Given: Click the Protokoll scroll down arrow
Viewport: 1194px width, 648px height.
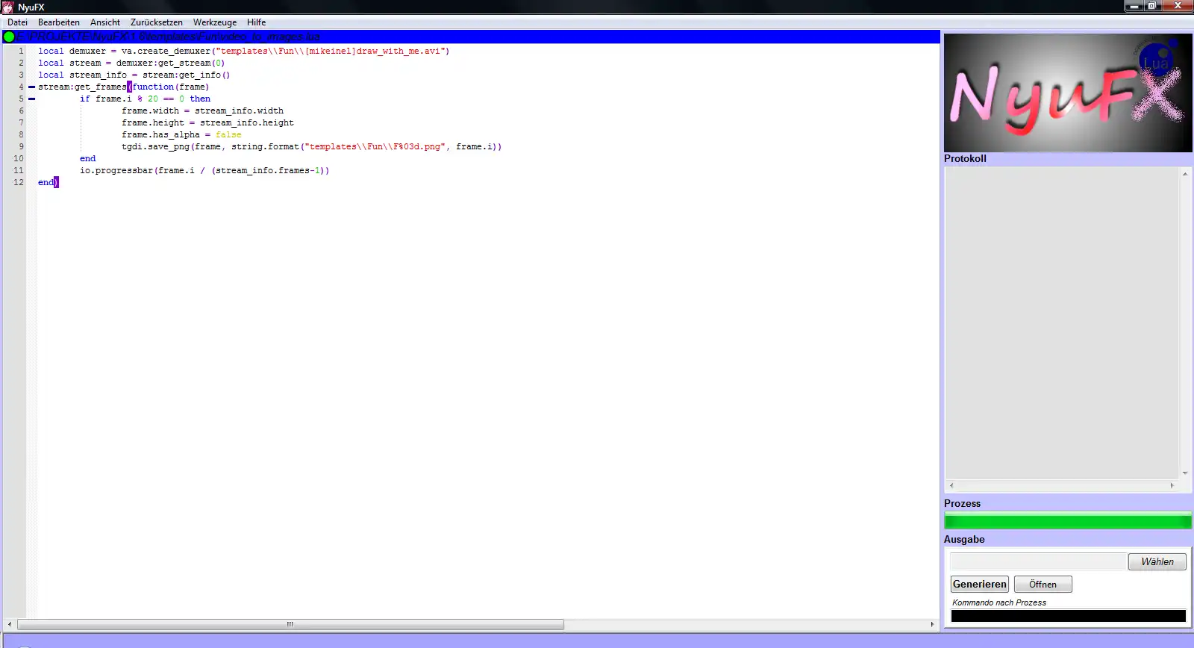Looking at the screenshot, I should [x=1185, y=473].
